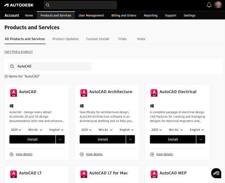This screenshot has width=225, height=183.
Task: Open Billing and Orders menu
Action: (x=124, y=15)
